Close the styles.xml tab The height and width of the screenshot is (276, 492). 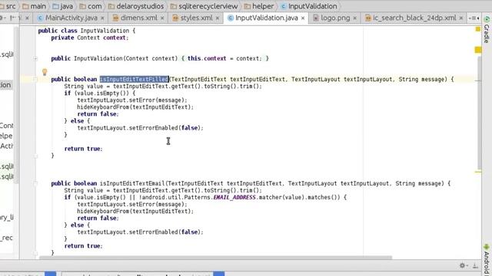click(218, 18)
